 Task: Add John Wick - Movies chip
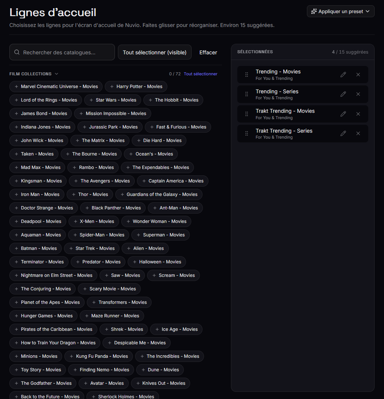[x=39, y=140]
